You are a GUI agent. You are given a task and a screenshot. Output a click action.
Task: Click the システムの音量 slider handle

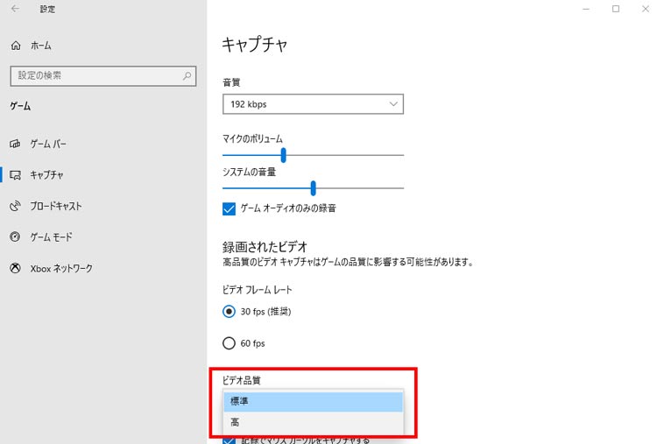[313, 188]
